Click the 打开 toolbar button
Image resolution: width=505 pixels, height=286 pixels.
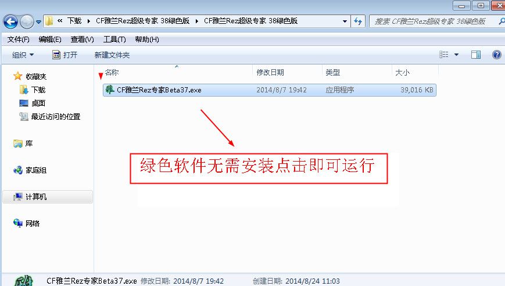click(65, 55)
